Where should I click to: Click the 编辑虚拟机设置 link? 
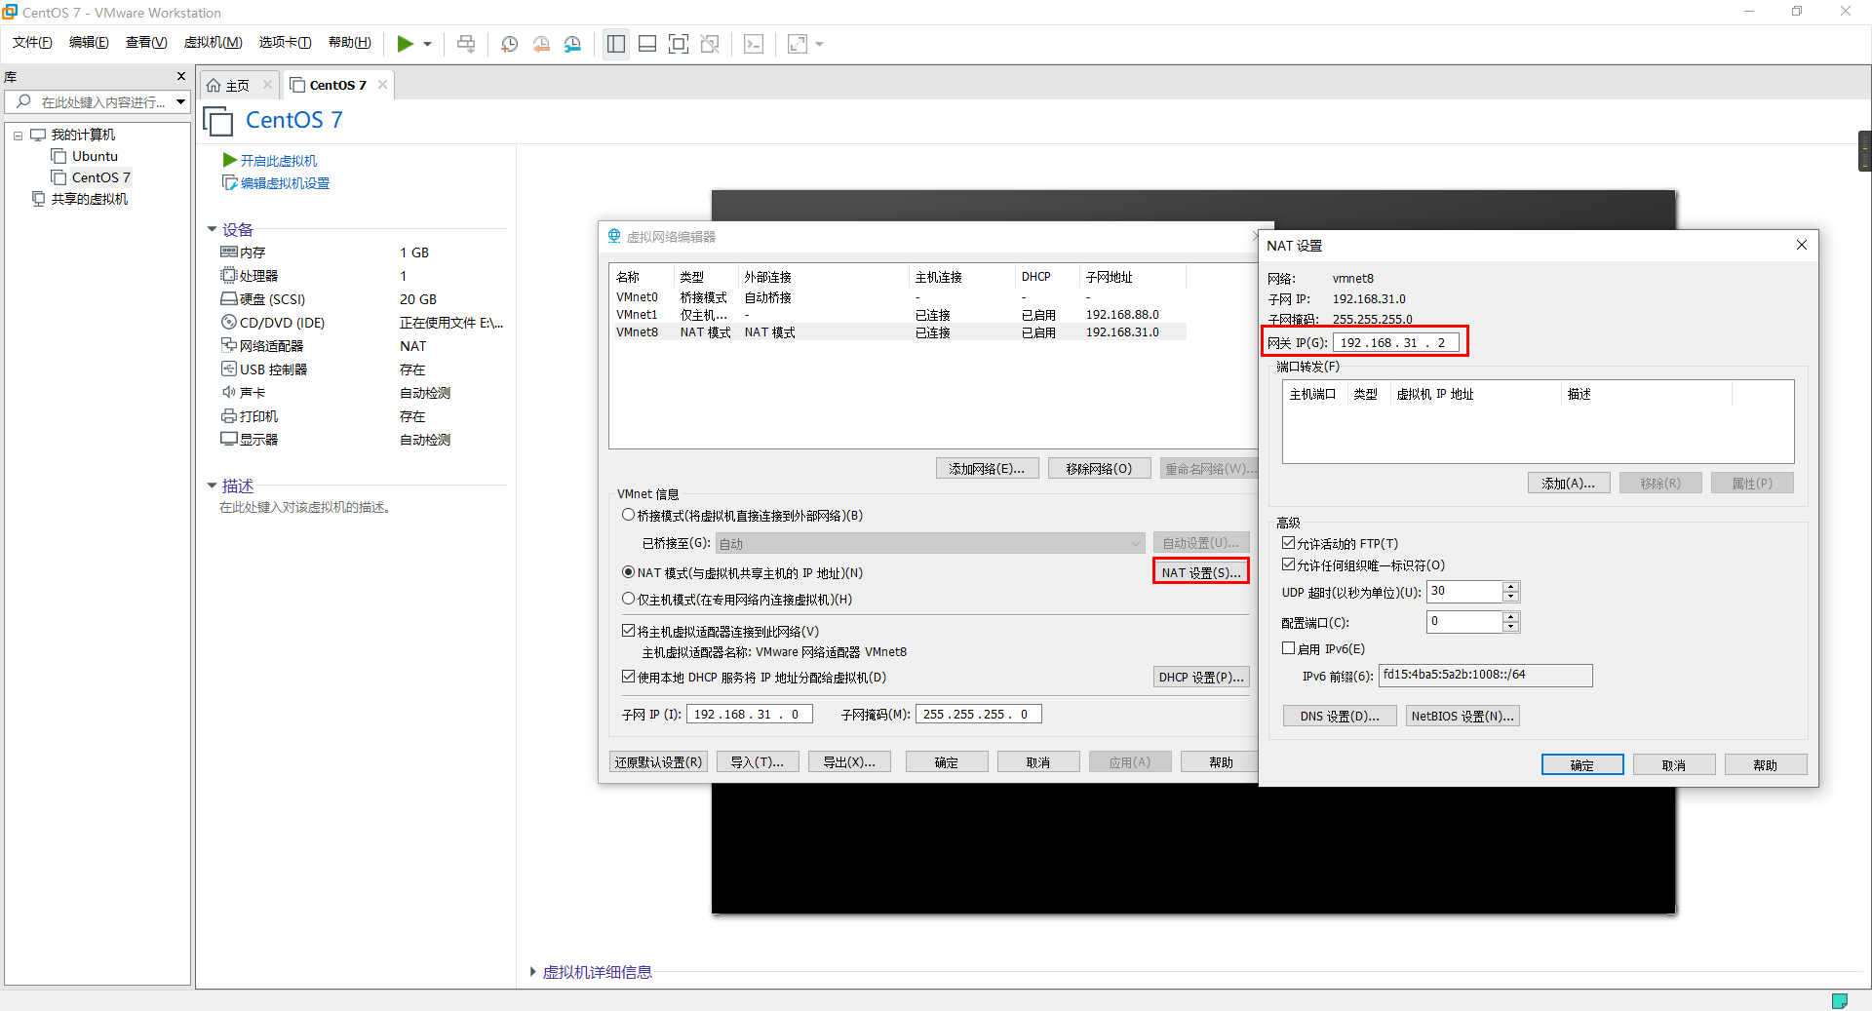click(285, 183)
